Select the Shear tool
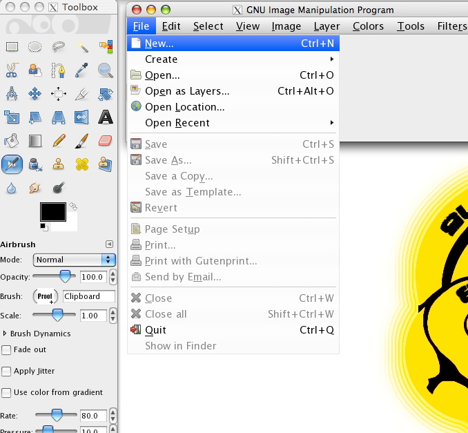Image resolution: width=468 pixels, height=433 pixels. click(x=35, y=117)
